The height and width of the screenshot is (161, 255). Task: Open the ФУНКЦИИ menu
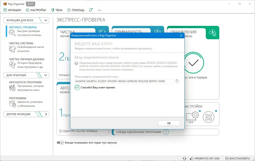(x=12, y=10)
